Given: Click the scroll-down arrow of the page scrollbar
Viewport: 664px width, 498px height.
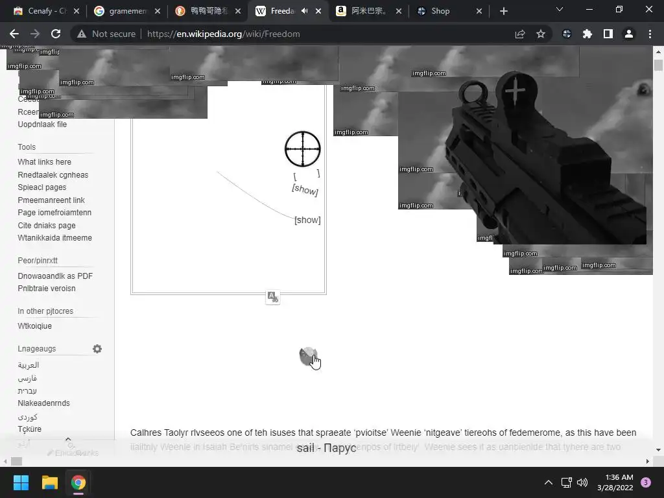Looking at the screenshot, I should click(658, 450).
